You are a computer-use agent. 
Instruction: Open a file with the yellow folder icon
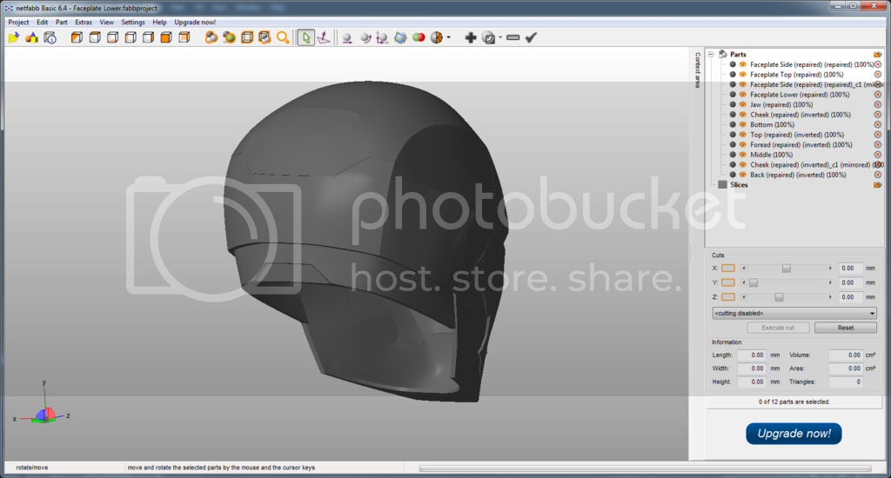(14, 38)
